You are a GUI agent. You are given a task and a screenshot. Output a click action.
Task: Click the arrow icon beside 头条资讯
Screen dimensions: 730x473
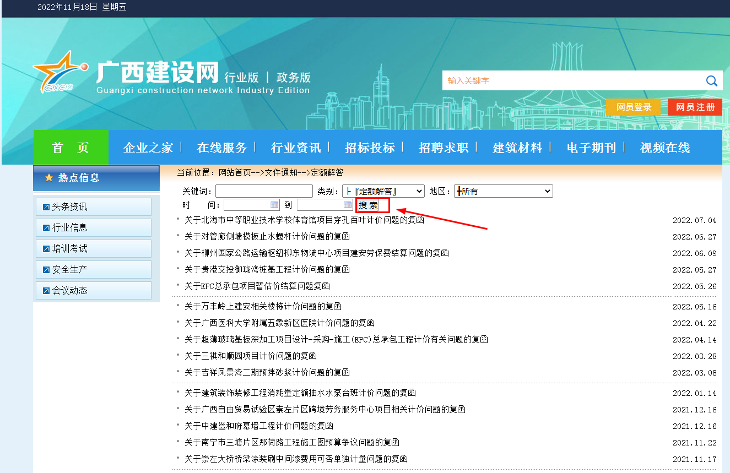[x=46, y=207]
